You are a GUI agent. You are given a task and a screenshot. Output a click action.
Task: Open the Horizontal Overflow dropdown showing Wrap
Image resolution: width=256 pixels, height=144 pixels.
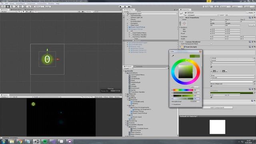pos(233,76)
